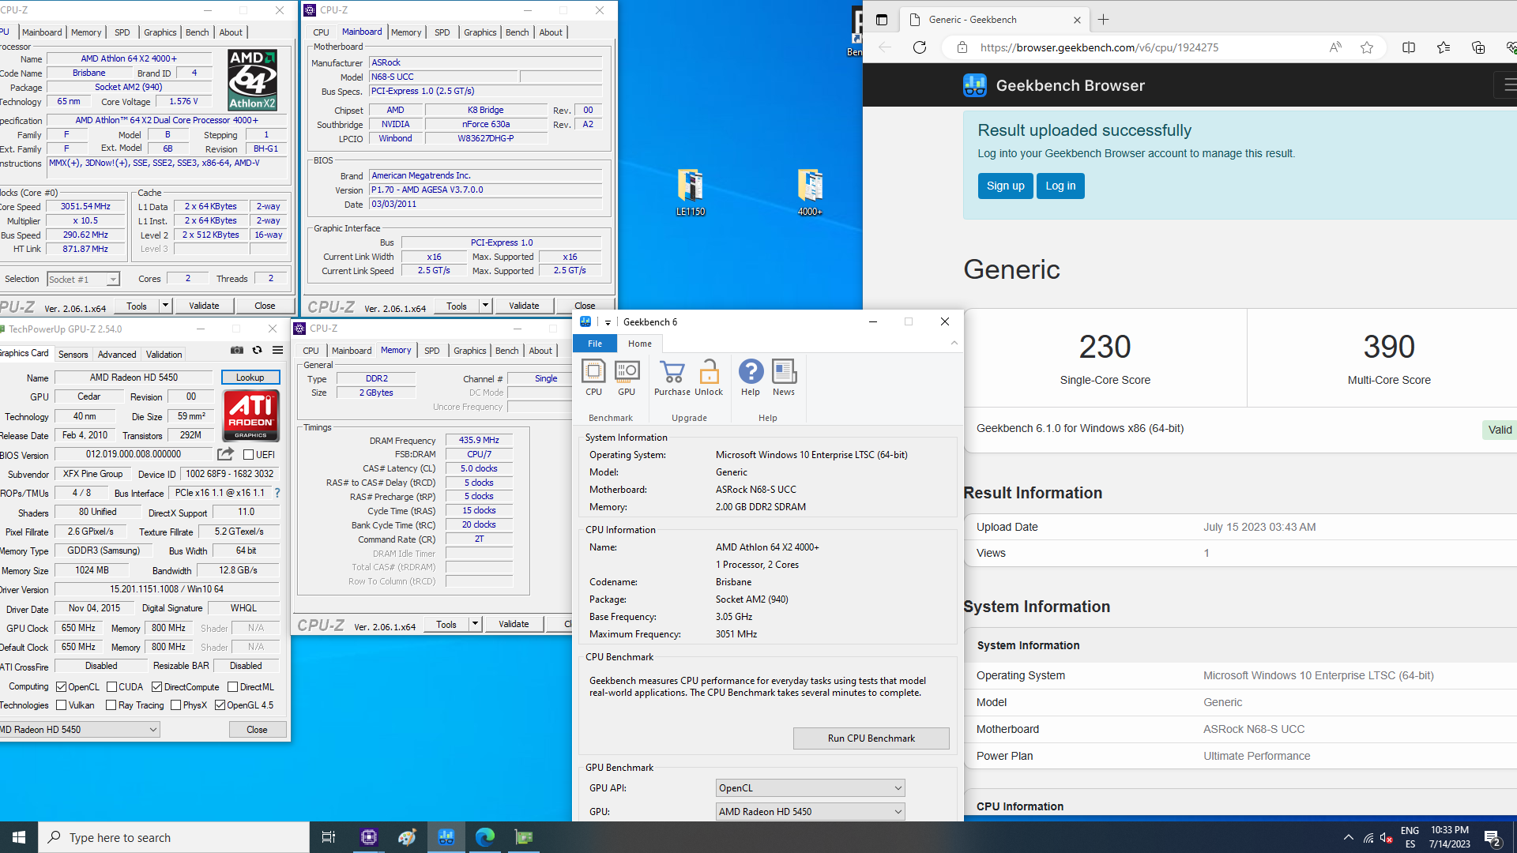Open LE1150 desktop folder icon
This screenshot has height=853, width=1517.
[x=691, y=193]
